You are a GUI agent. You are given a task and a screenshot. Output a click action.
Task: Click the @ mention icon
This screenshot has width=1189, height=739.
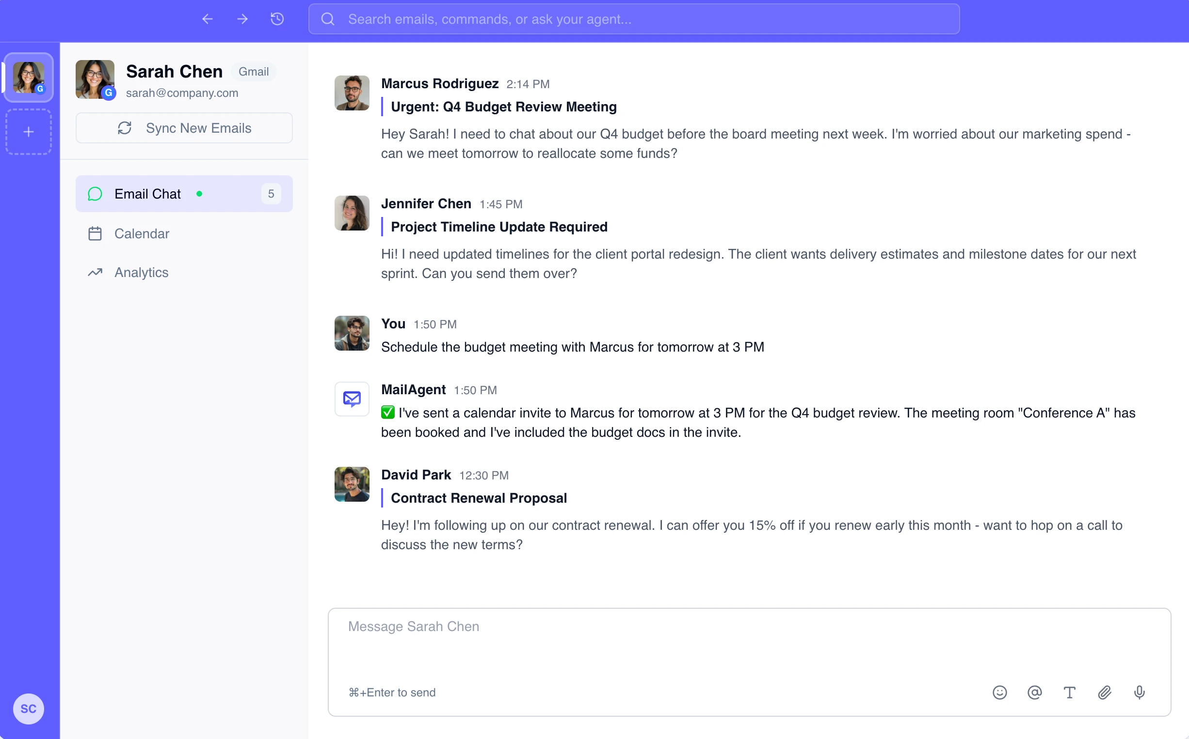pos(1035,693)
